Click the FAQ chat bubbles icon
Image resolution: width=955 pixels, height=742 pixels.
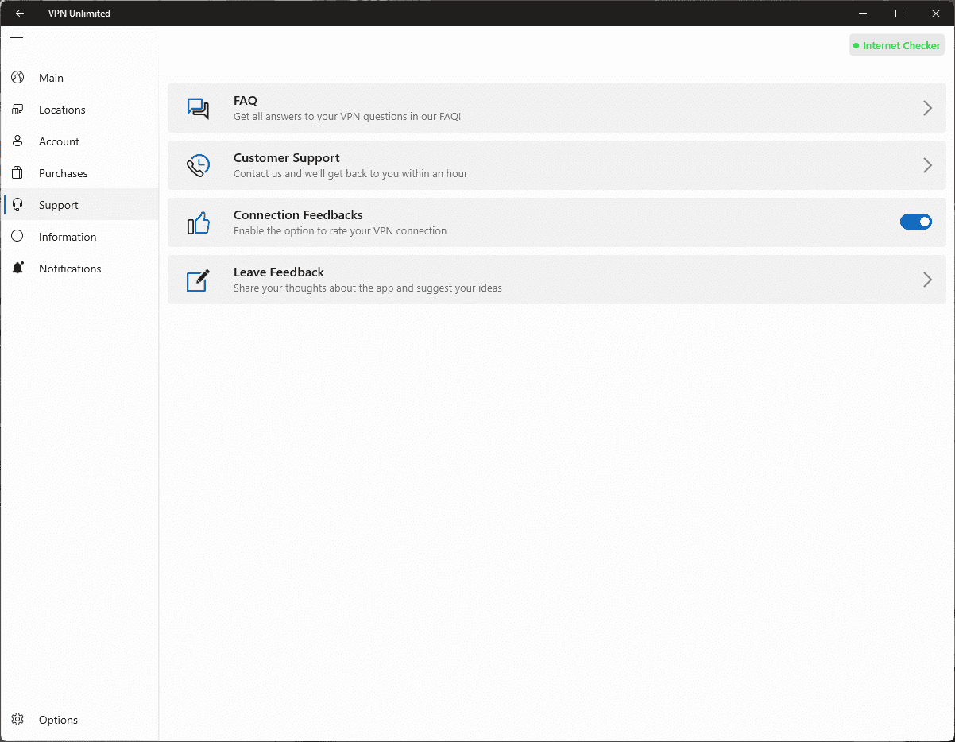click(x=198, y=108)
